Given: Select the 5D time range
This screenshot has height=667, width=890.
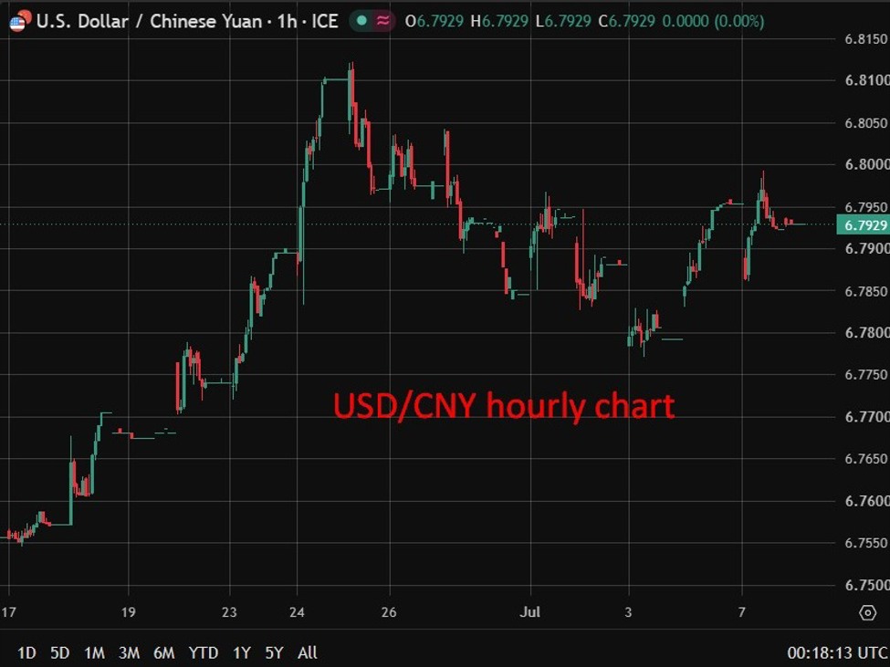Looking at the screenshot, I should pos(59,652).
